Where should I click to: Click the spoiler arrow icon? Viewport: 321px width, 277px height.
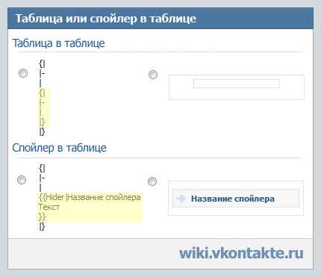[x=181, y=199]
